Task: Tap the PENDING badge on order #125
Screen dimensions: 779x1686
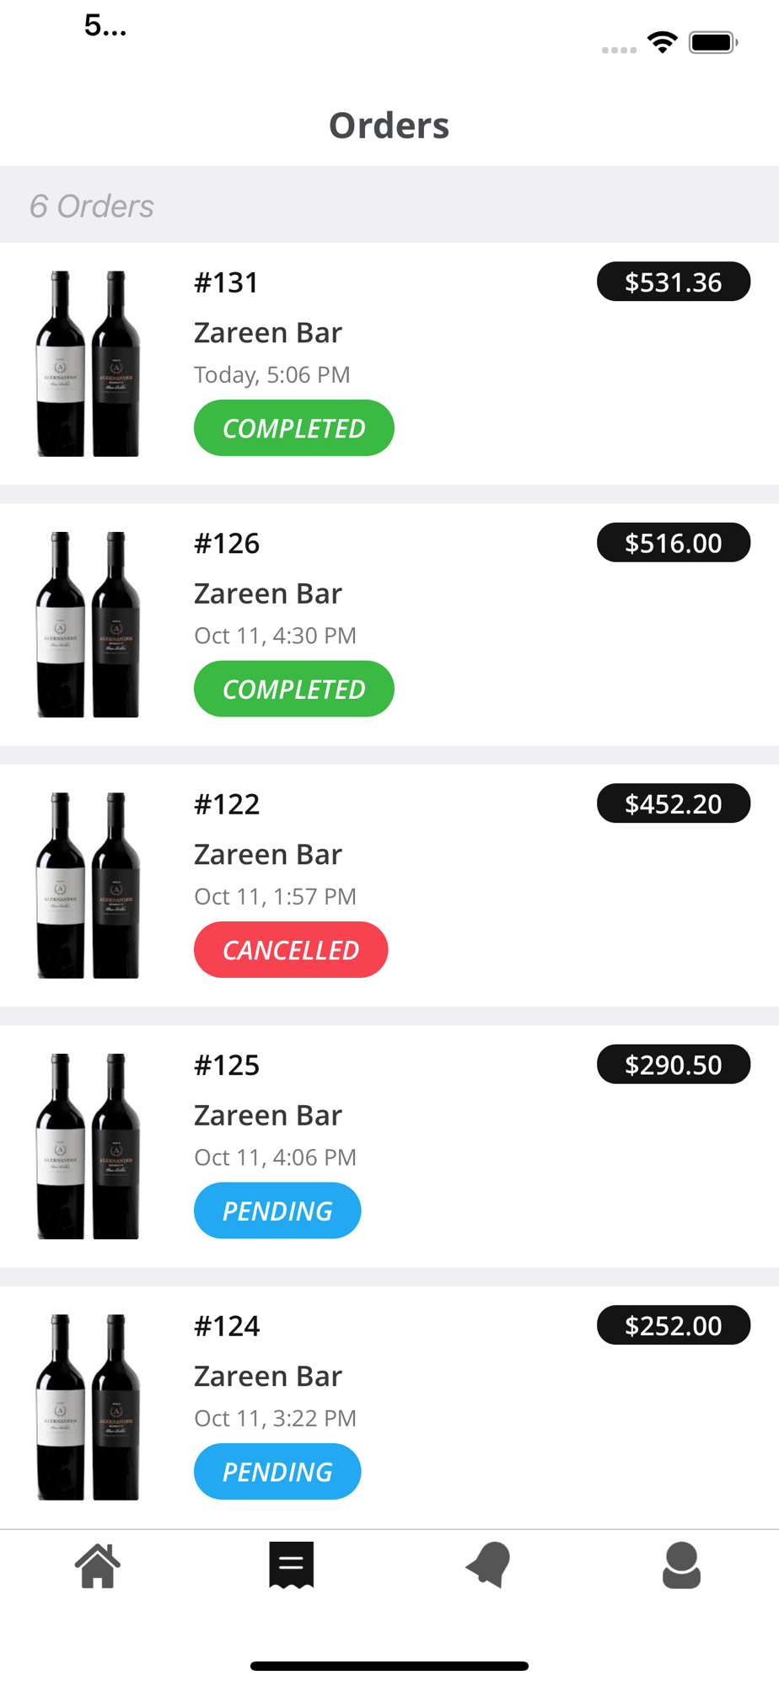Action: (277, 1211)
